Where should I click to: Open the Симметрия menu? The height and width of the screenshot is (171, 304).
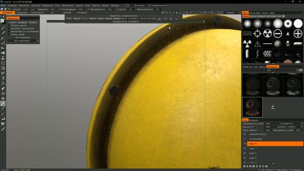coord(47,5)
